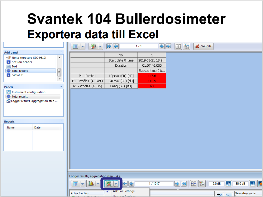Click the cascade windows icon in Logger toolbar
The image size is (263, 197).
click(201, 184)
